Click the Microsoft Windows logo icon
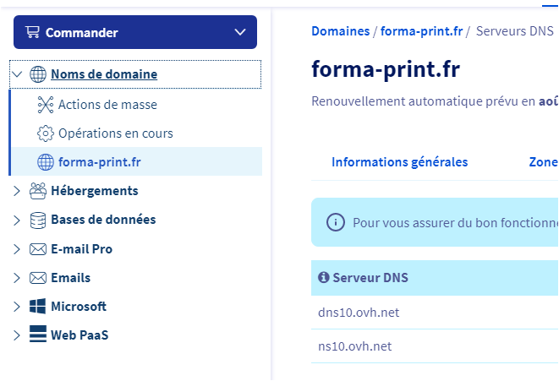Viewport: 559px width, 381px height. (x=38, y=307)
